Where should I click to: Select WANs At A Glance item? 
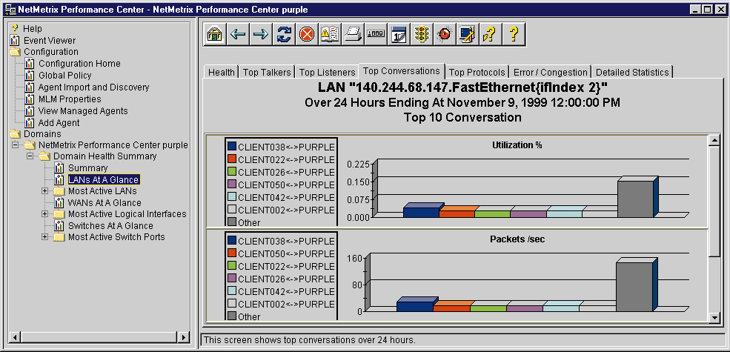click(x=104, y=202)
